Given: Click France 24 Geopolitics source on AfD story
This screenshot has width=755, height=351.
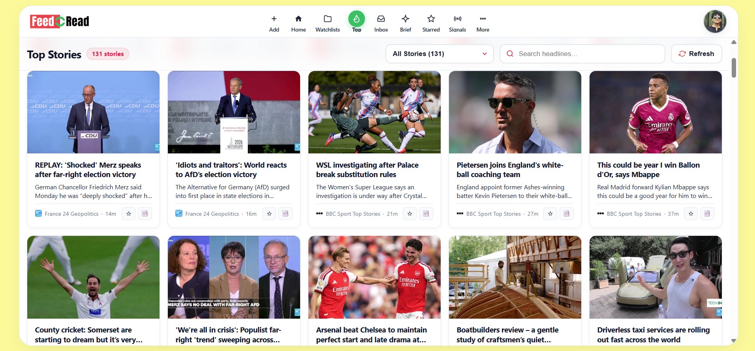Looking at the screenshot, I should click(x=212, y=214).
